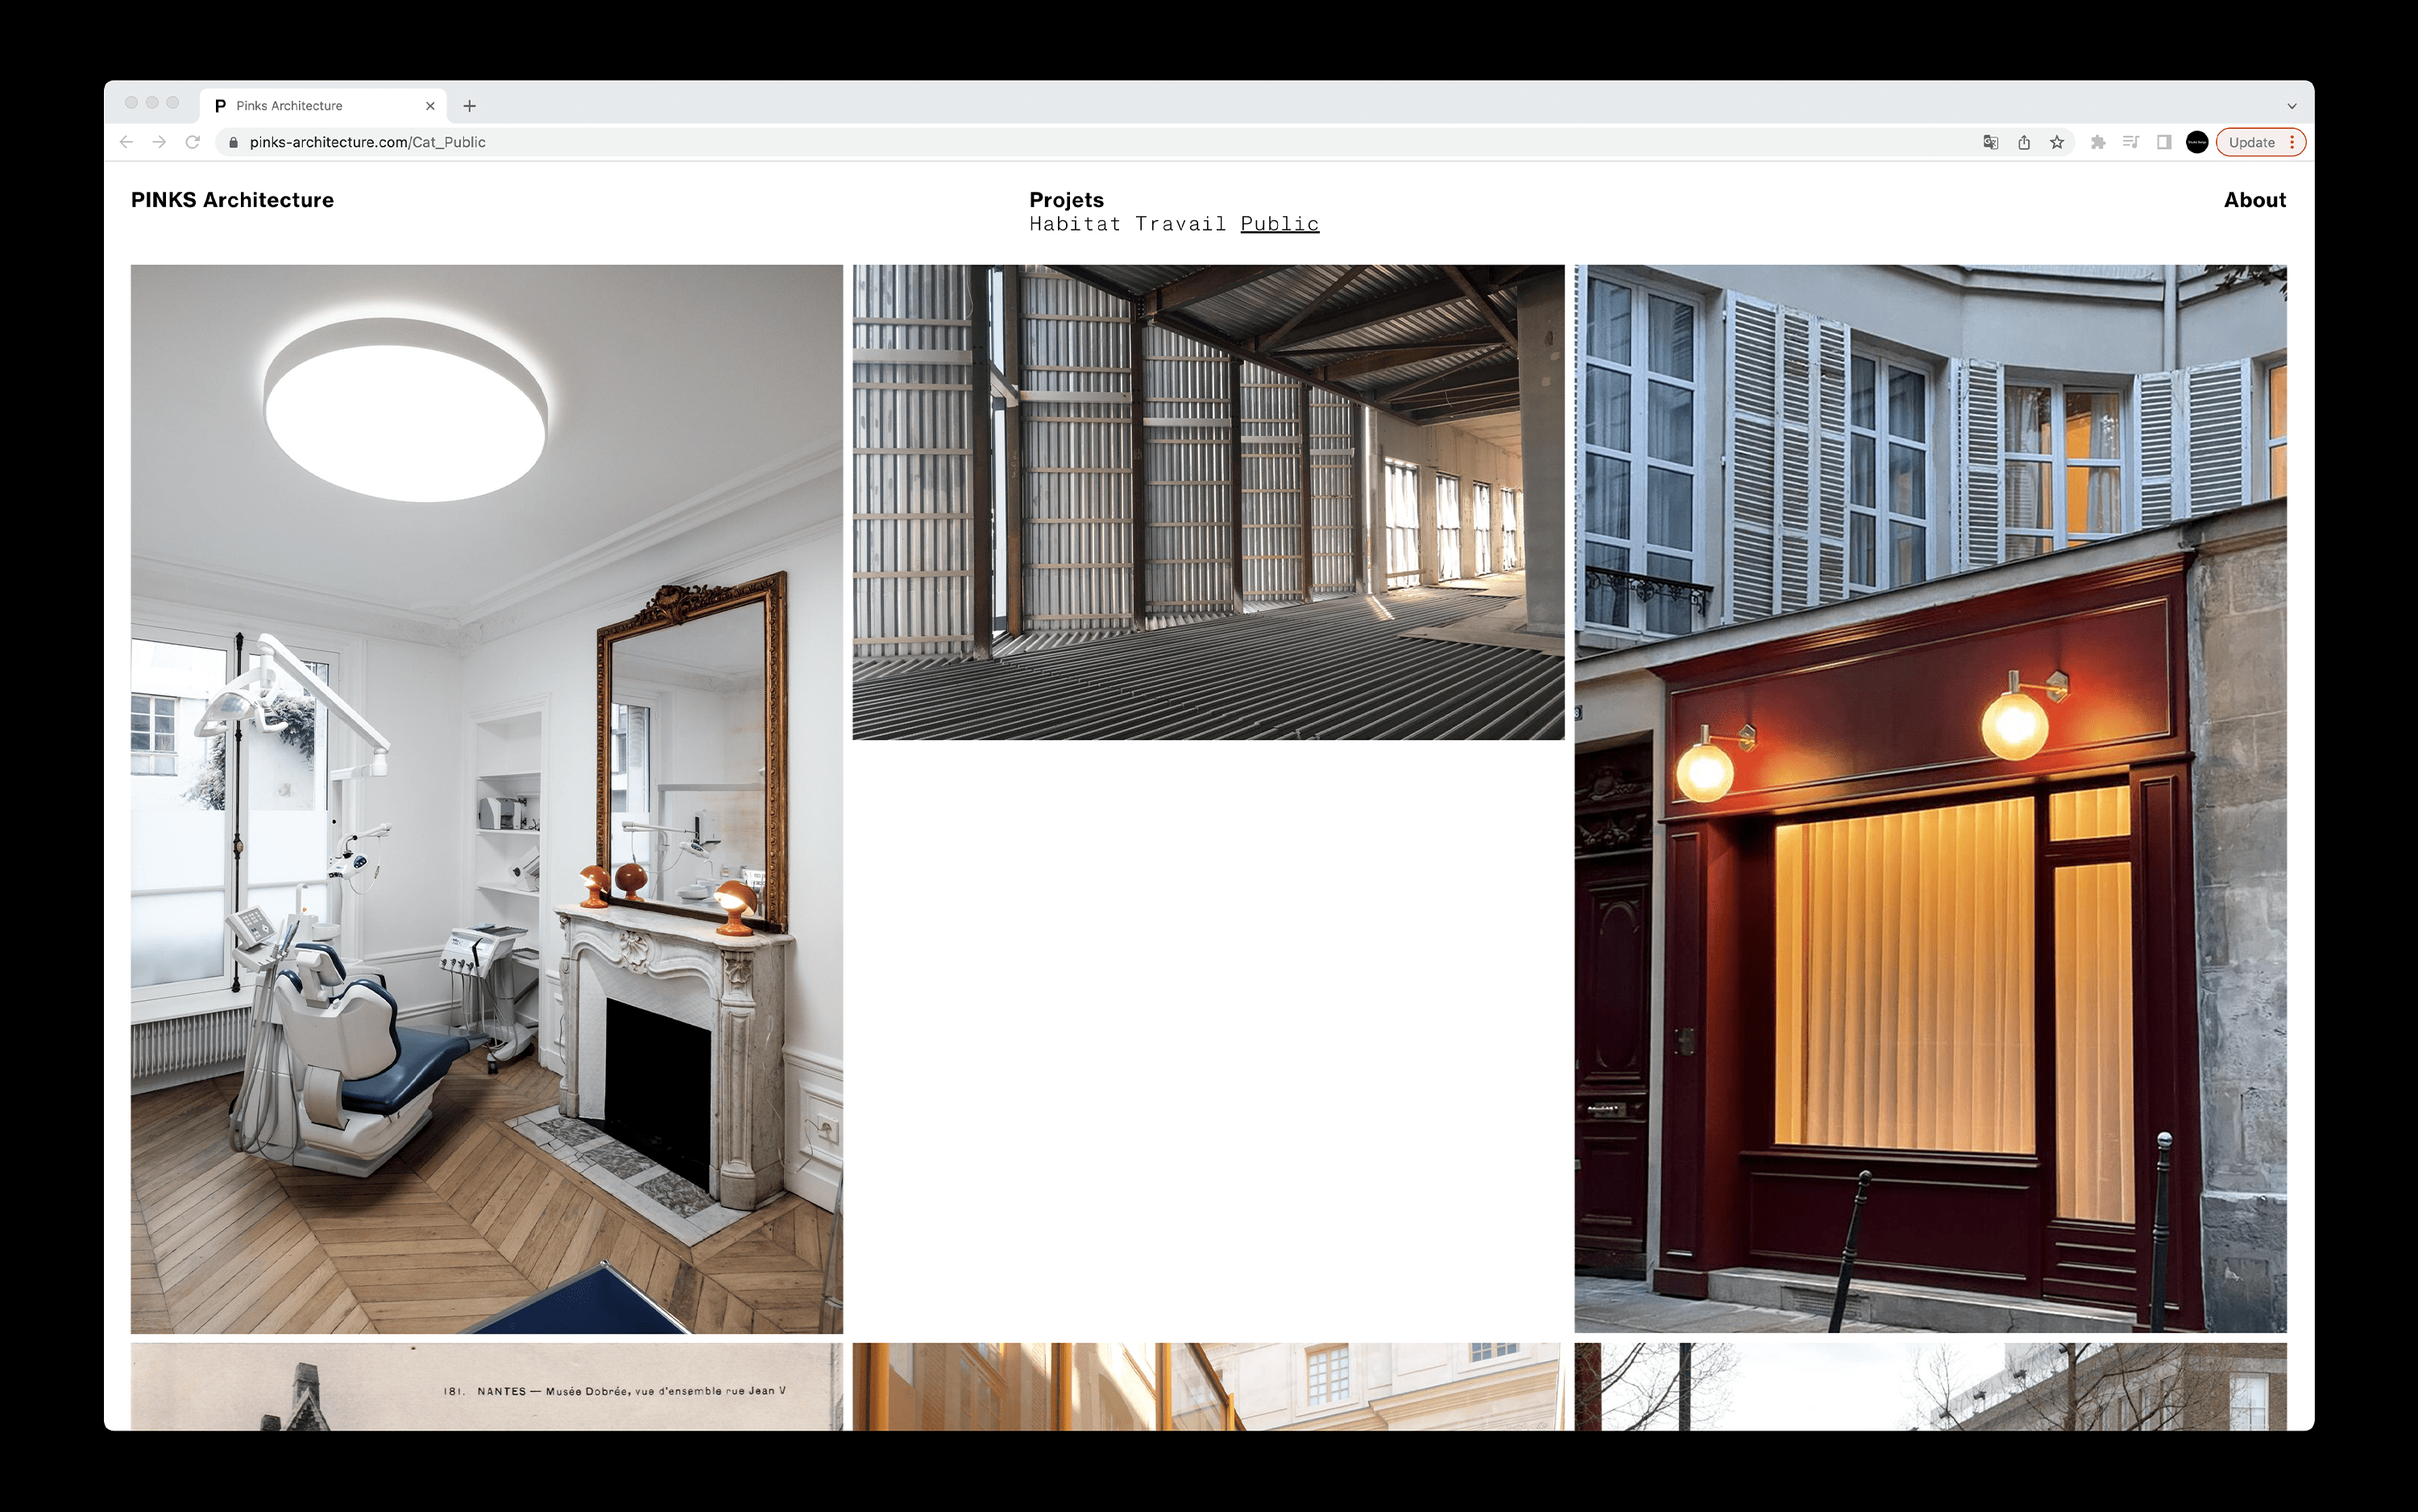Go back to the previous page
The width and height of the screenshot is (2418, 1512).
click(126, 142)
